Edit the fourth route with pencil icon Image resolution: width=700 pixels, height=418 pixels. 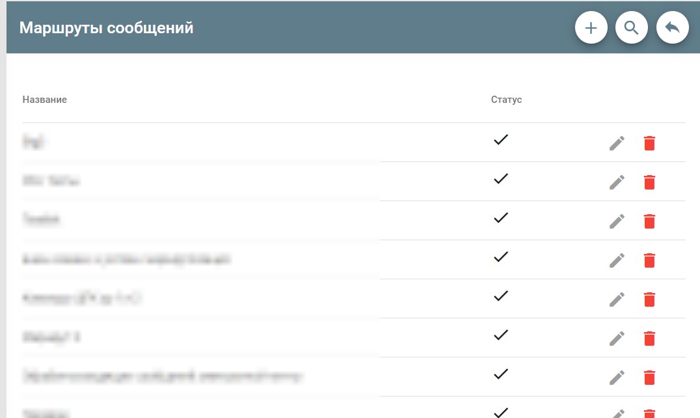(617, 260)
